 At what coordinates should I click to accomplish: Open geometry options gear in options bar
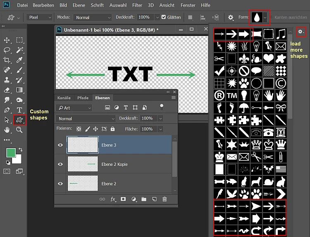coord(231,17)
